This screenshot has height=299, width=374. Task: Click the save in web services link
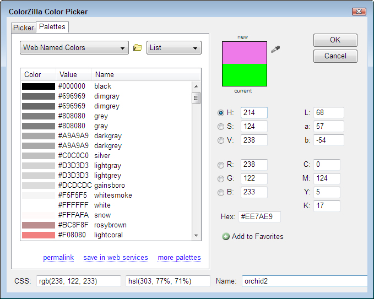point(116,258)
